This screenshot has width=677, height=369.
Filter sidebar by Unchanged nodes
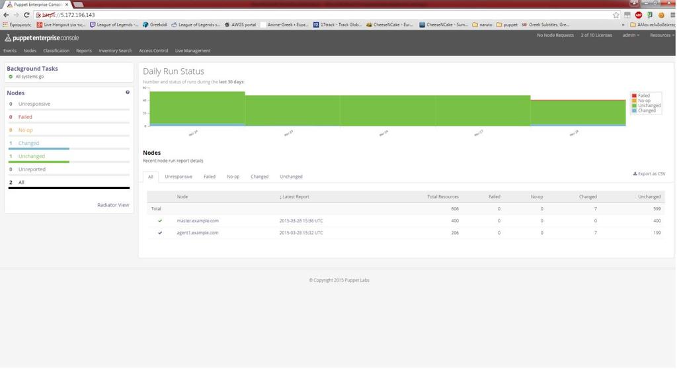32,157
